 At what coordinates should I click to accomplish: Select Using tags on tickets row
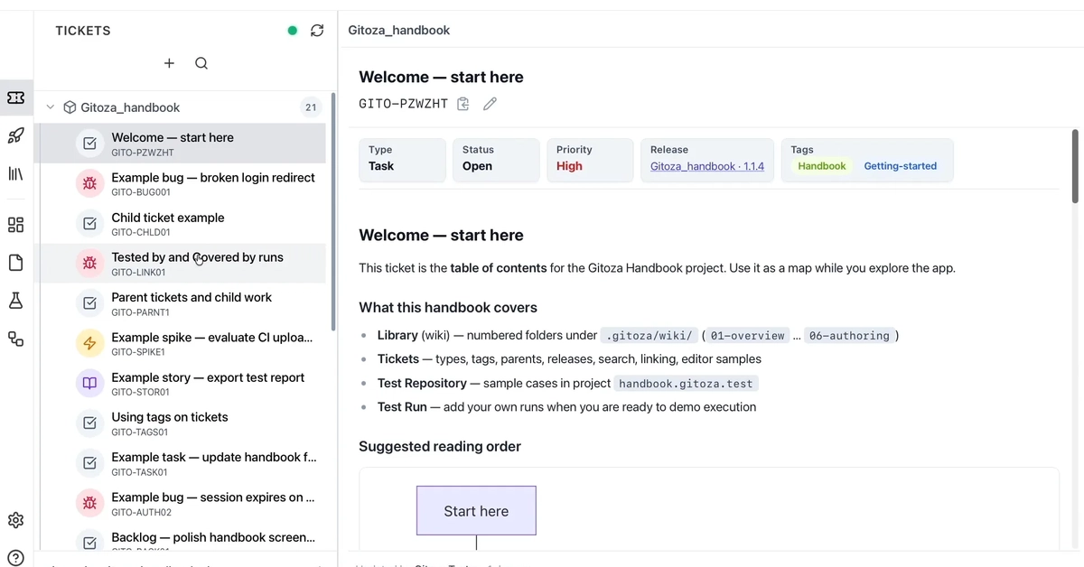point(180,423)
